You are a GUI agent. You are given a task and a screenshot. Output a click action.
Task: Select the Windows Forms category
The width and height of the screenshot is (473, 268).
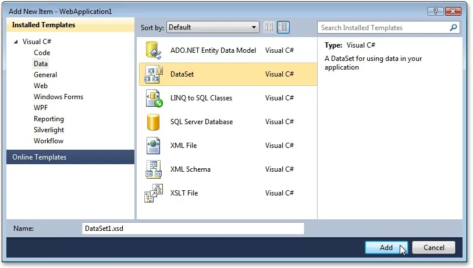[x=59, y=97]
